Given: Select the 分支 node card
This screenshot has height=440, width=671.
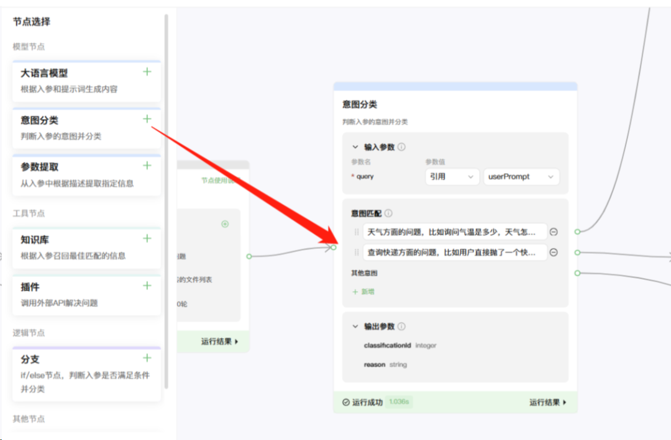Looking at the screenshot, I should click(86, 374).
